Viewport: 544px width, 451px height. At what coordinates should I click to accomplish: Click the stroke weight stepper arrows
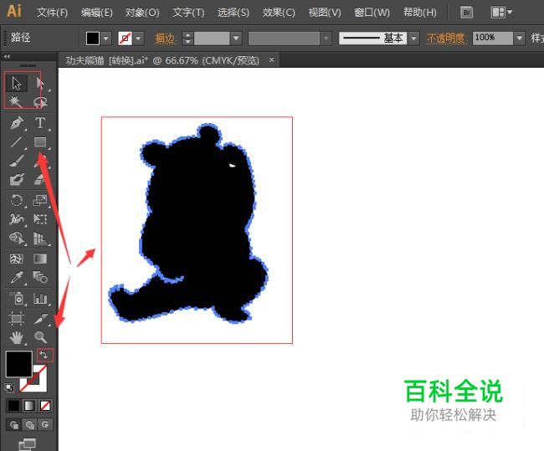(187, 38)
